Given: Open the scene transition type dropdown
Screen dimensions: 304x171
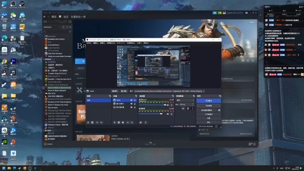Looking at the screenshot, I should (x=185, y=100).
